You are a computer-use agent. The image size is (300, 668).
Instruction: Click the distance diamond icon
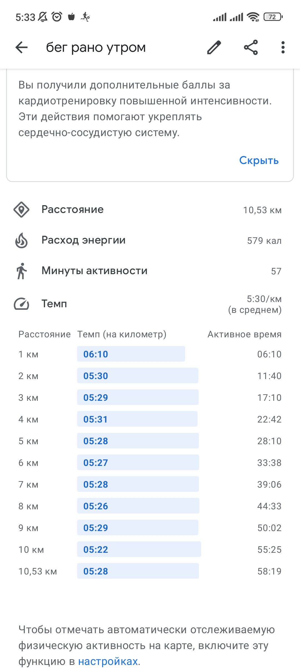21,210
